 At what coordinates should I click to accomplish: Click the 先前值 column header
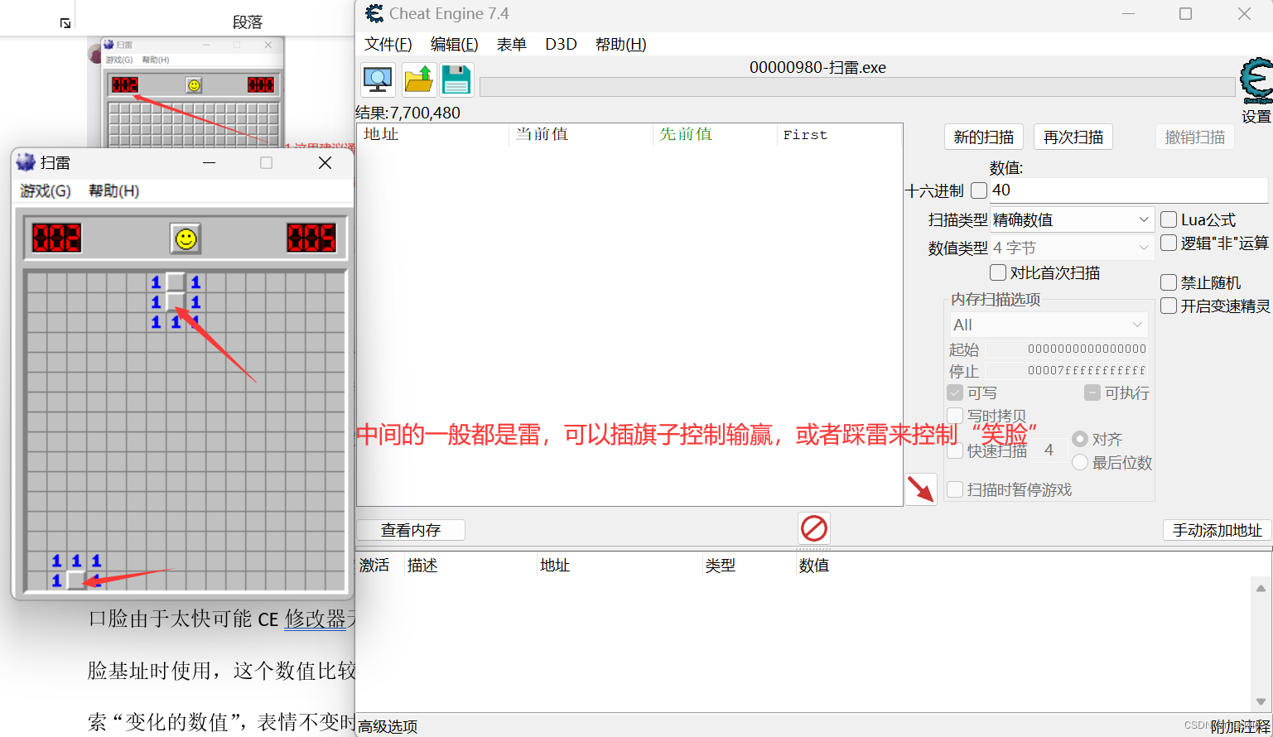click(x=715, y=134)
